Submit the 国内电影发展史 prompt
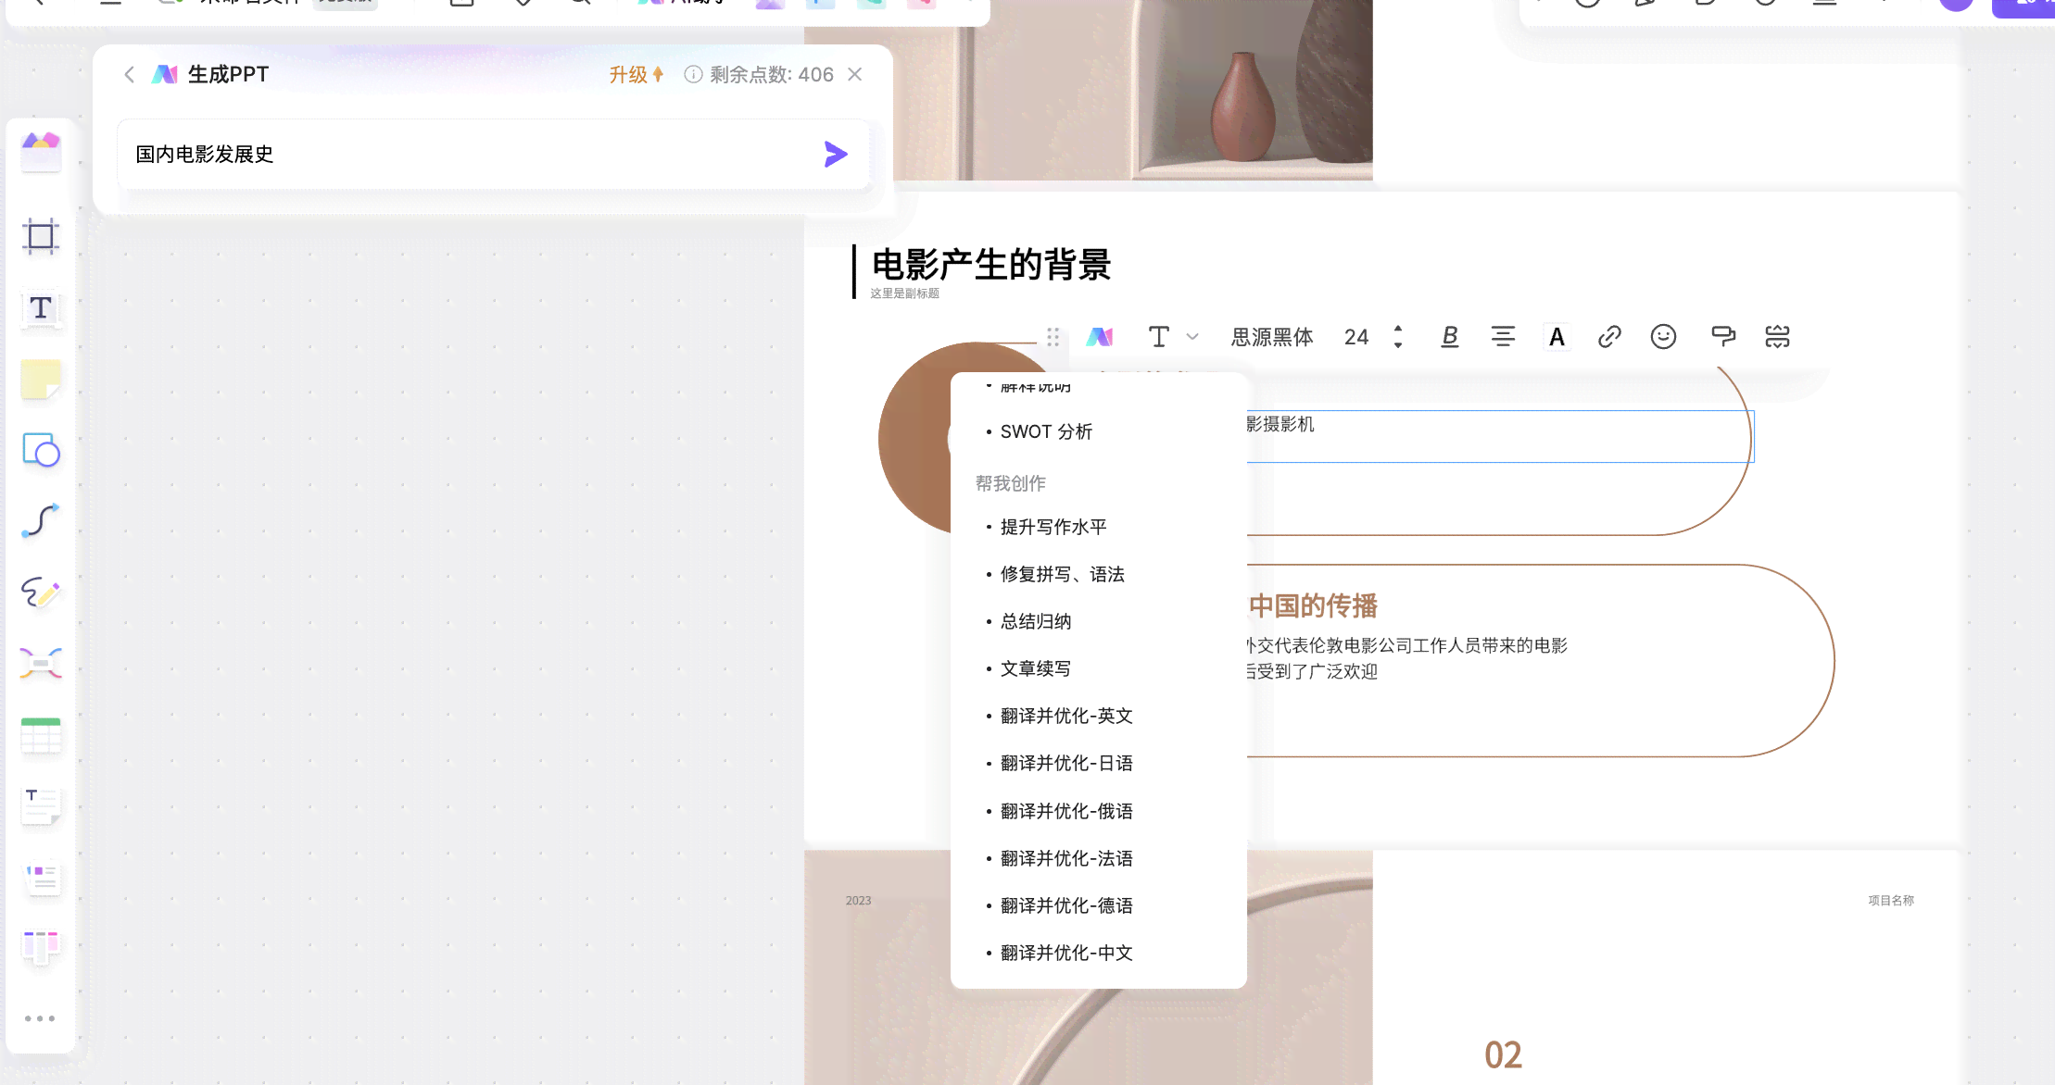The image size is (2055, 1085). [x=835, y=154]
